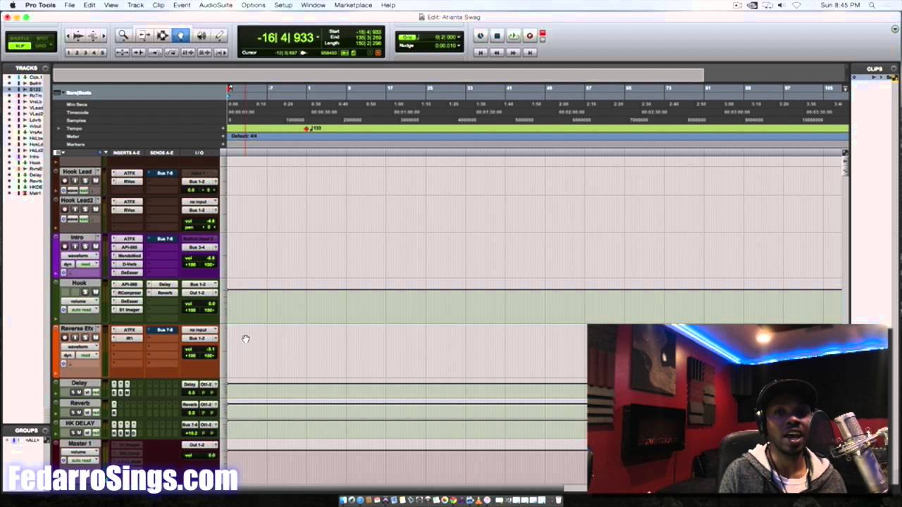
Task: Select the Scrubber speaker tool
Action: (201, 35)
